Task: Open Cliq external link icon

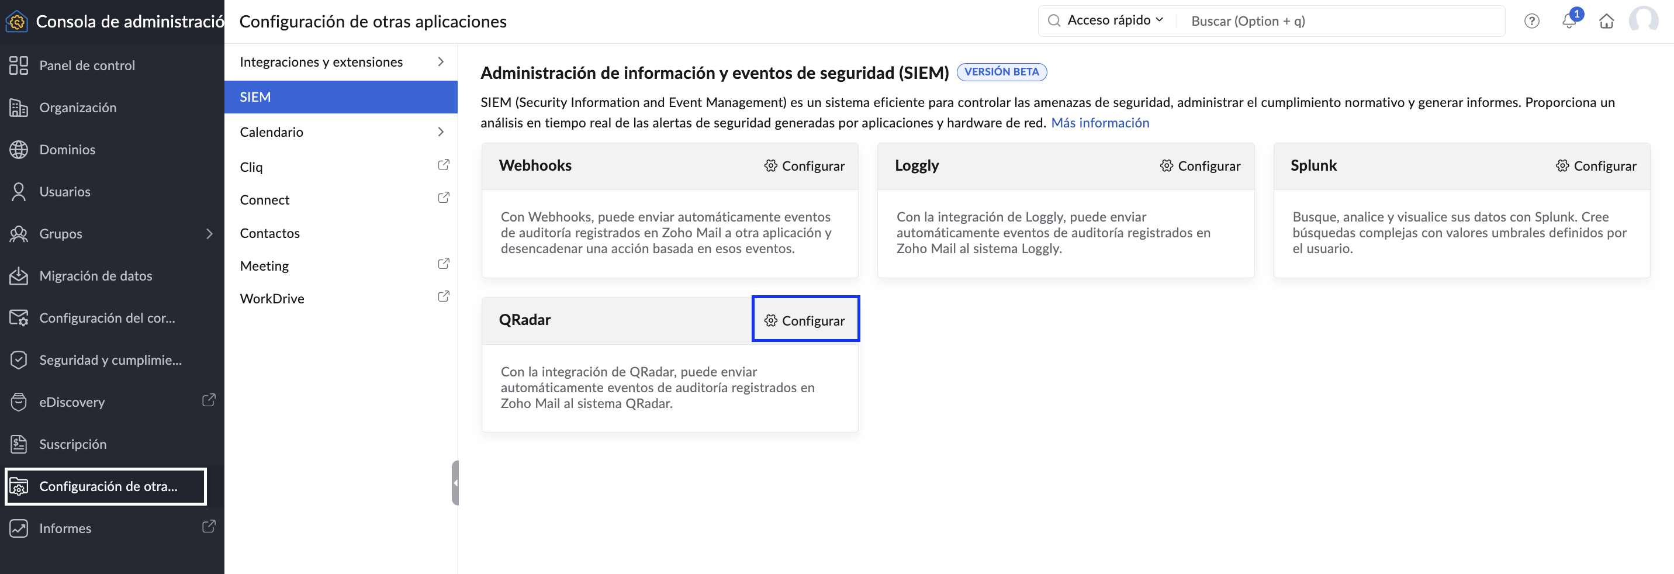Action: pyautogui.click(x=443, y=165)
